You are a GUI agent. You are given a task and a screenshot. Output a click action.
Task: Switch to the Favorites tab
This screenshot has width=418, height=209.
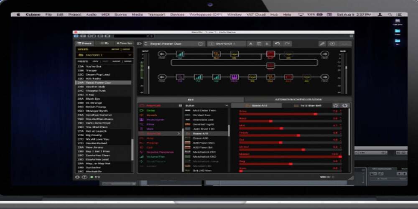pyautogui.click(x=124, y=43)
